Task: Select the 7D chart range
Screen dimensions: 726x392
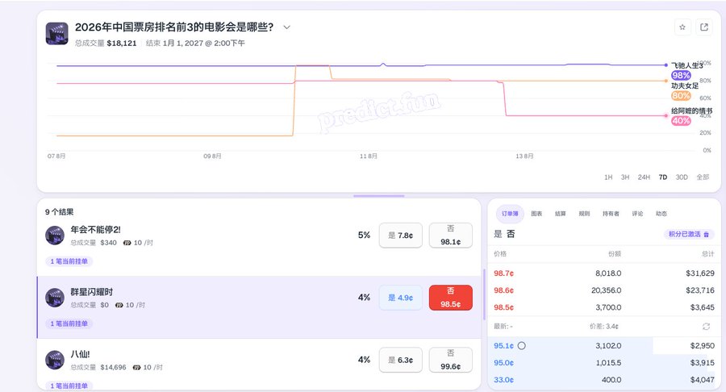Action: coord(663,177)
